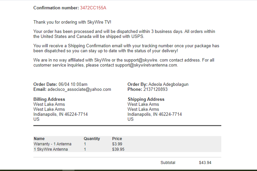Click the Quantity column header
The width and height of the screenshot is (257, 171).
click(x=92, y=139)
